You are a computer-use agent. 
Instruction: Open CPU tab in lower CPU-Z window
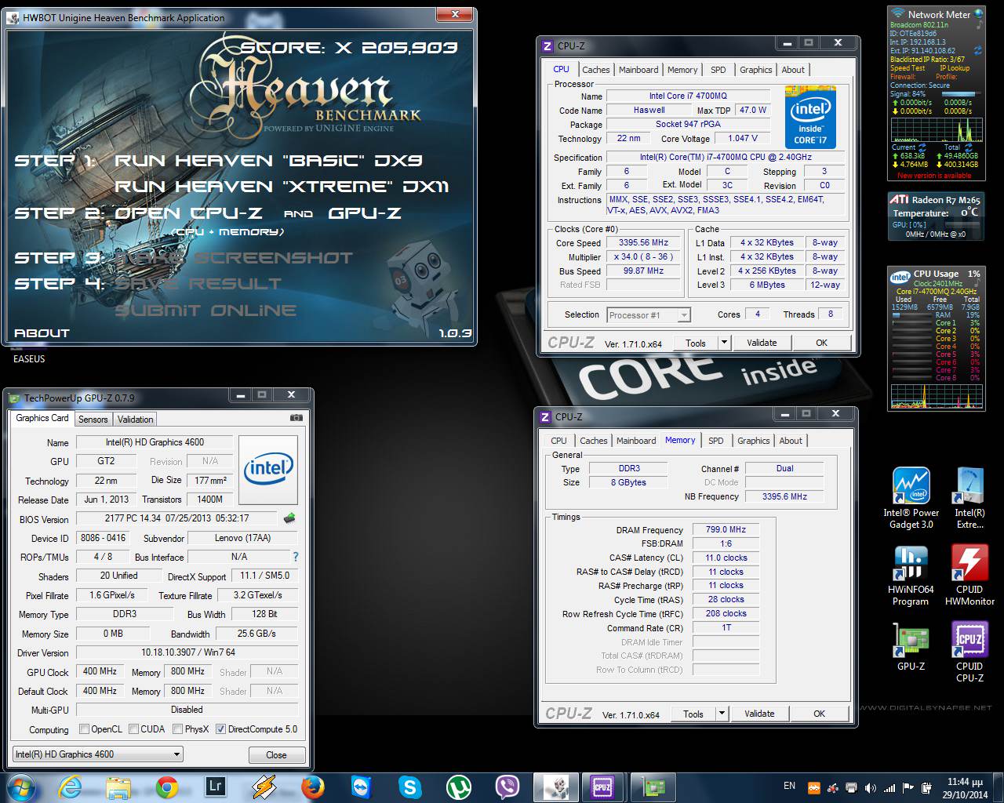pyautogui.click(x=558, y=441)
